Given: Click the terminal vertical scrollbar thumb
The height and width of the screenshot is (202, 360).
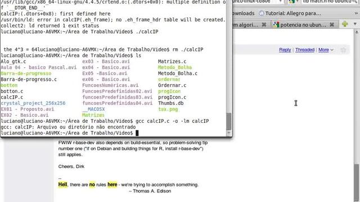Looking at the screenshot, I should pos(229,121).
